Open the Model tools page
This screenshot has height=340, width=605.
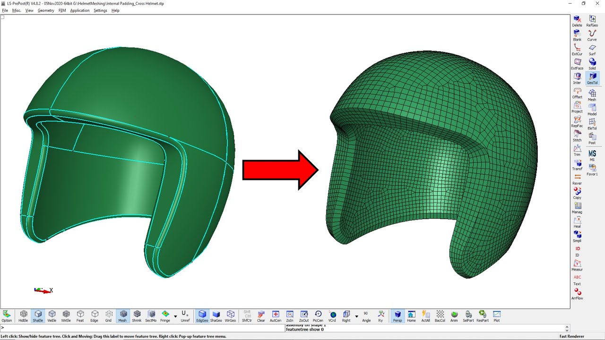(x=592, y=110)
